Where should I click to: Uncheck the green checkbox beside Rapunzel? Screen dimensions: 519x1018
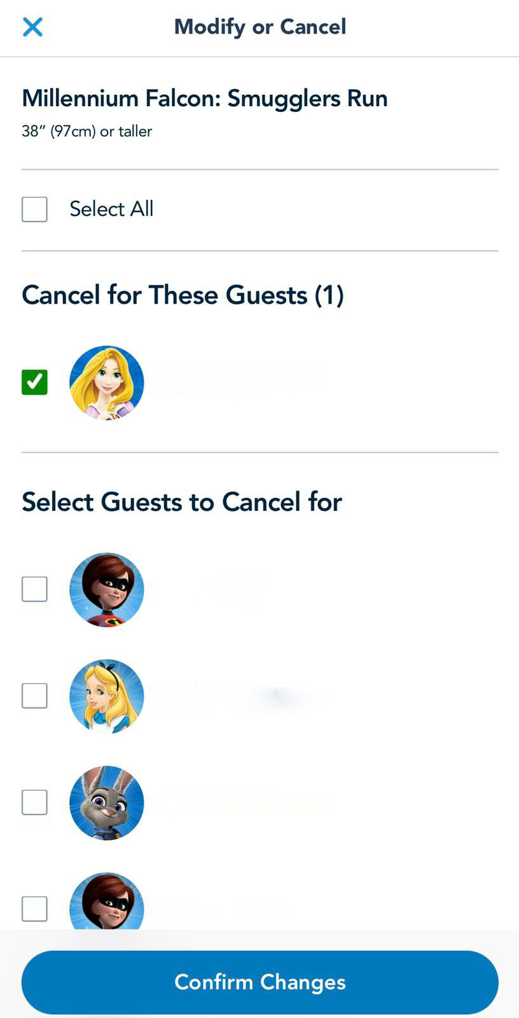(x=35, y=382)
